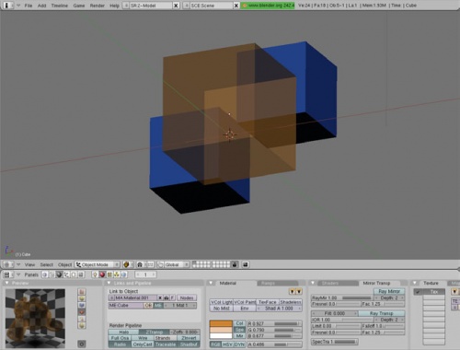Click the Tex texture channel button
This screenshot has width=460, height=350.
coord(433,292)
